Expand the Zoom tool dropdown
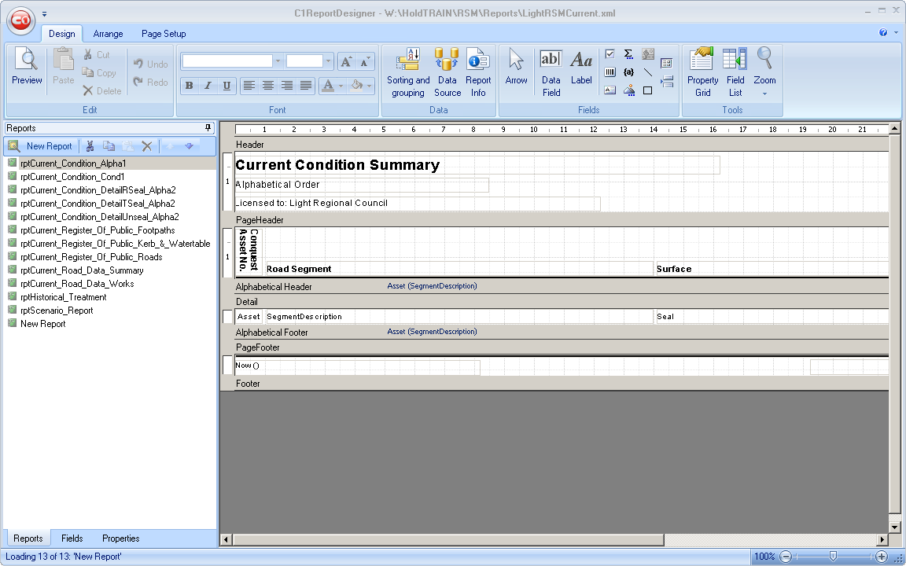The width and height of the screenshot is (906, 566). click(764, 93)
